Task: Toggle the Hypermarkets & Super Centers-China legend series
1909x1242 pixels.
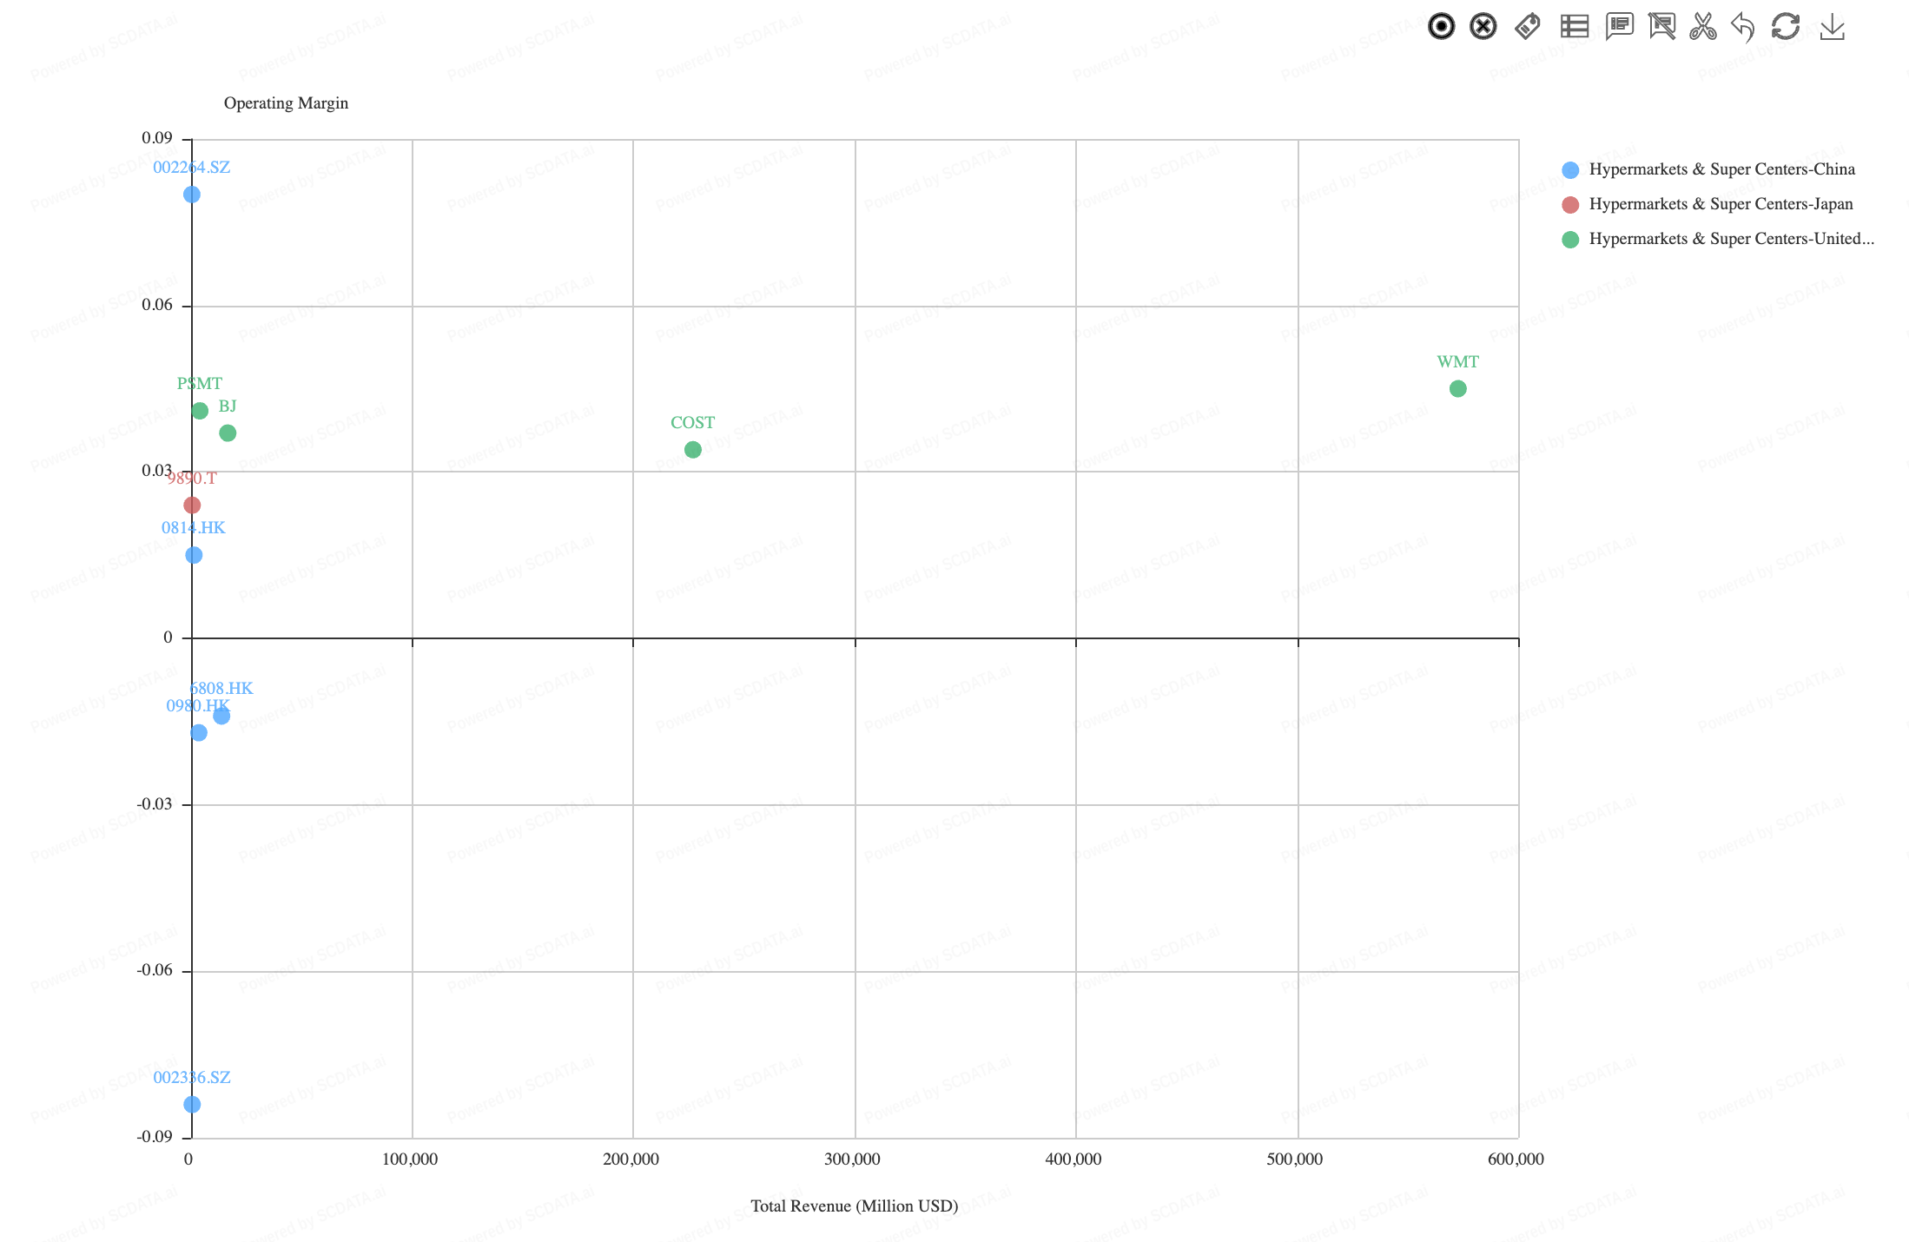Action: coord(1721,169)
